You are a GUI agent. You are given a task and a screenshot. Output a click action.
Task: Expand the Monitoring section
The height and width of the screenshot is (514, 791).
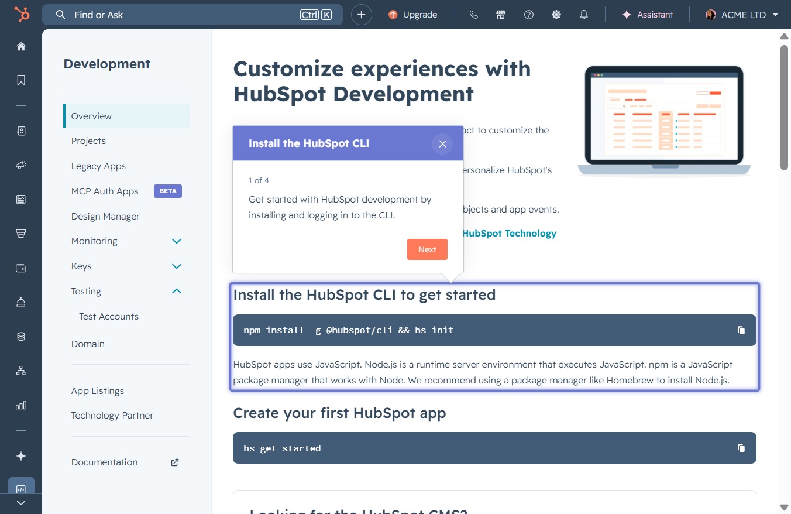click(177, 241)
